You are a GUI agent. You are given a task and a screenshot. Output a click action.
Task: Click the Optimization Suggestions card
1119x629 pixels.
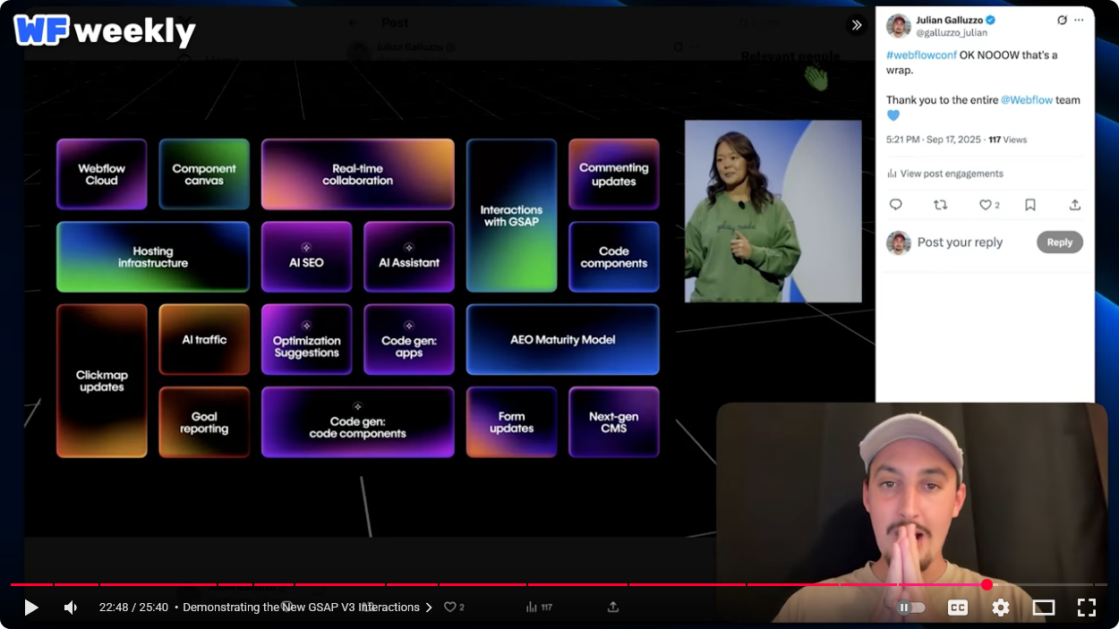(306, 339)
